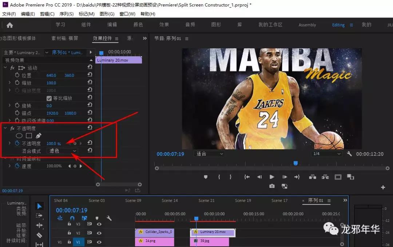Choose the Track Select Forward tool

pyautogui.click(x=39, y=215)
